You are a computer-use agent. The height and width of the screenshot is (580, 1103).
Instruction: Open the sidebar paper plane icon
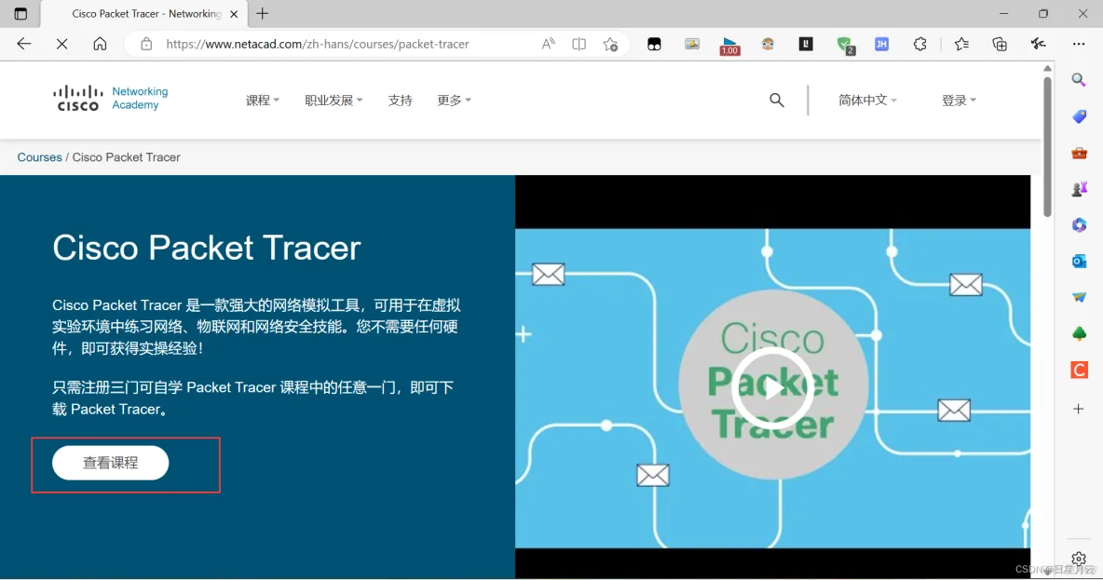(x=1079, y=297)
